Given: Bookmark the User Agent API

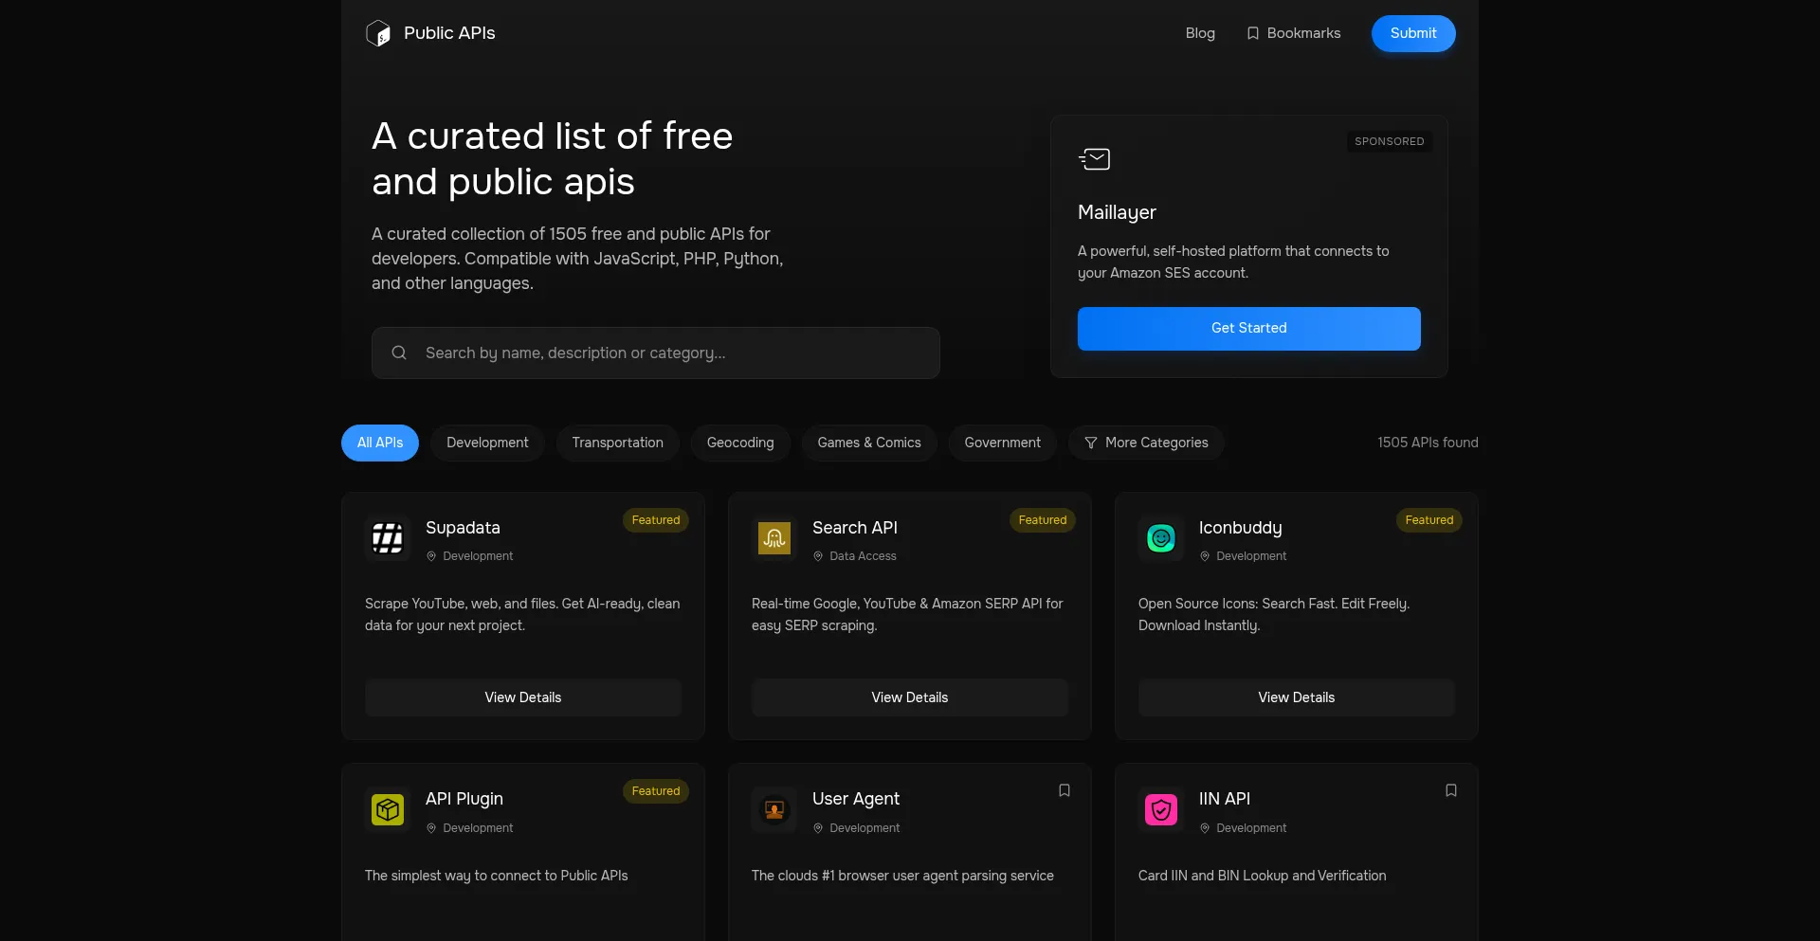Looking at the screenshot, I should tap(1065, 790).
